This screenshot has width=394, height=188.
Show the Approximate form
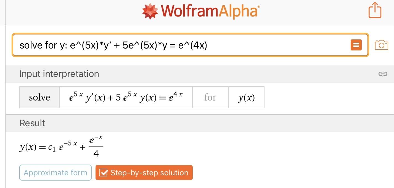click(x=55, y=173)
